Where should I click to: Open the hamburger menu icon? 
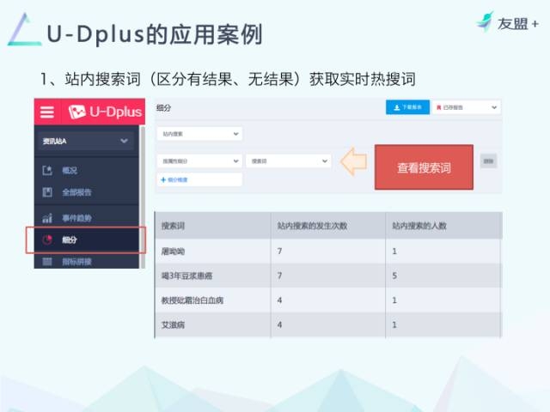tap(47, 112)
